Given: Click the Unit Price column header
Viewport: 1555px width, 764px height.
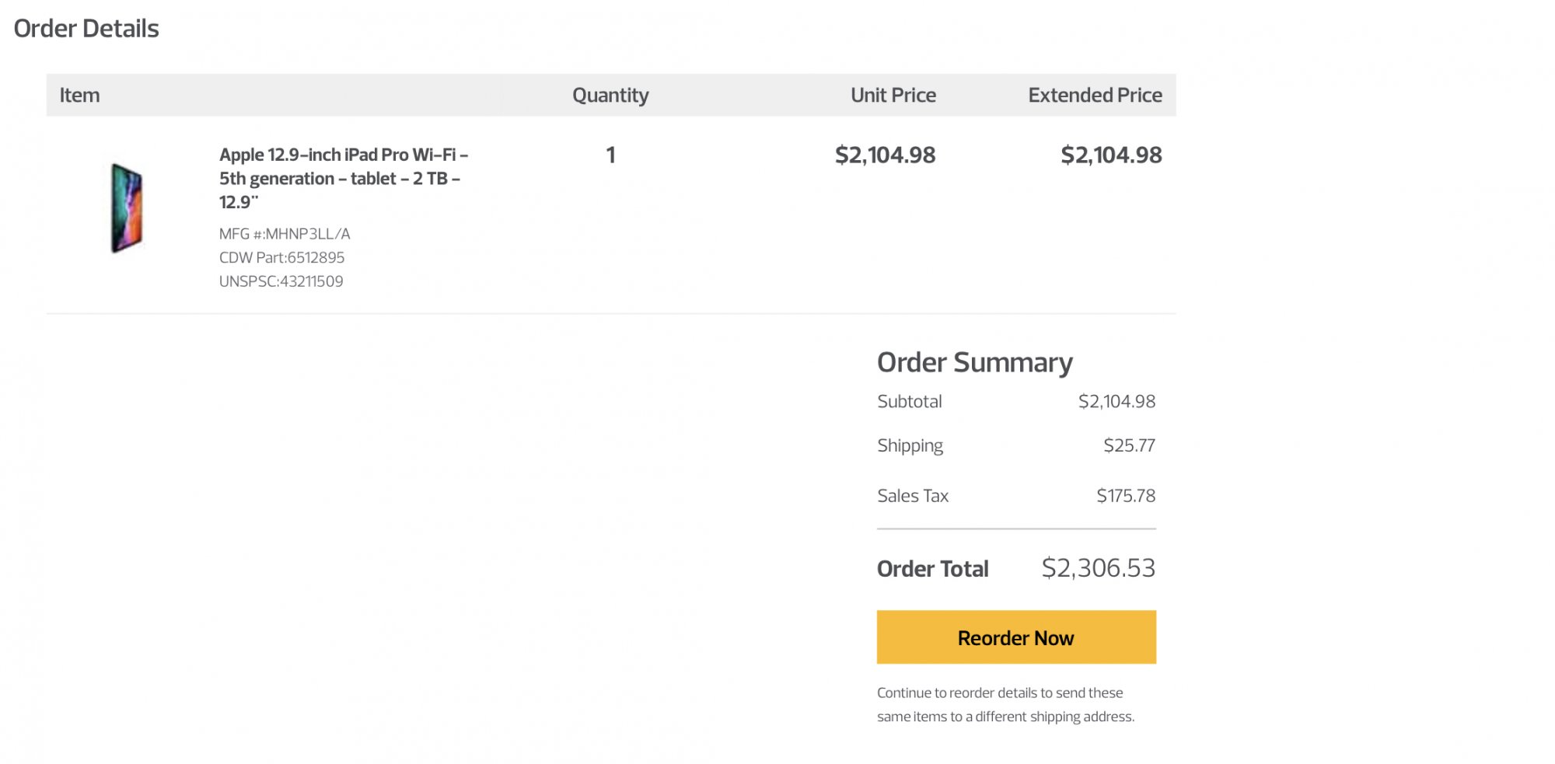Looking at the screenshot, I should click(x=893, y=95).
